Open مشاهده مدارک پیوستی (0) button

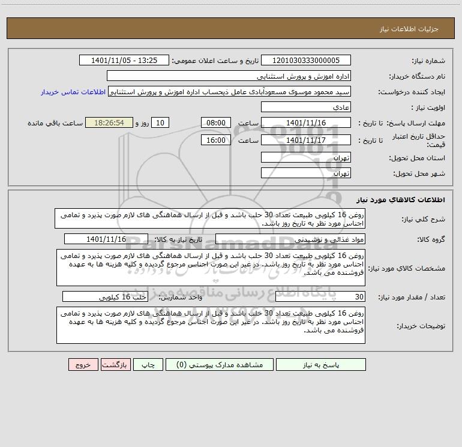220,364
